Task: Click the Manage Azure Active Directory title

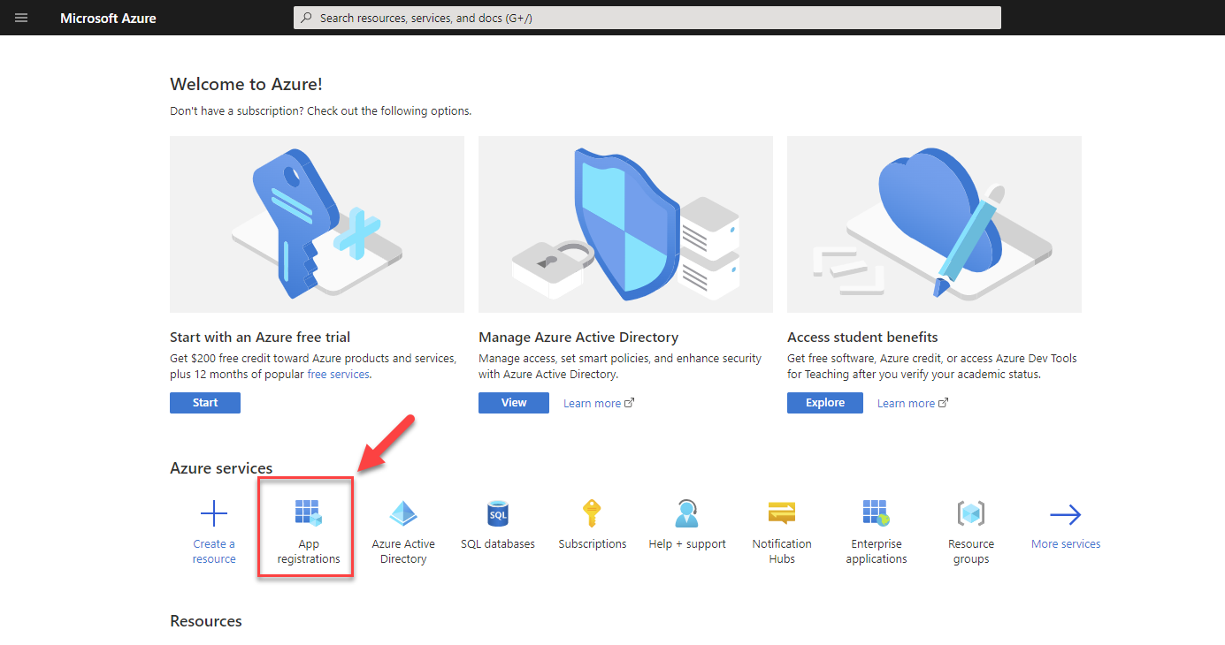Action: [x=578, y=338]
